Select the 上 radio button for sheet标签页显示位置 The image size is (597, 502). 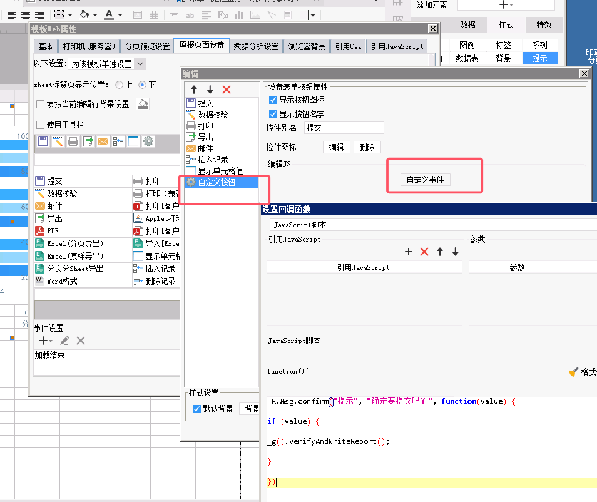[119, 85]
